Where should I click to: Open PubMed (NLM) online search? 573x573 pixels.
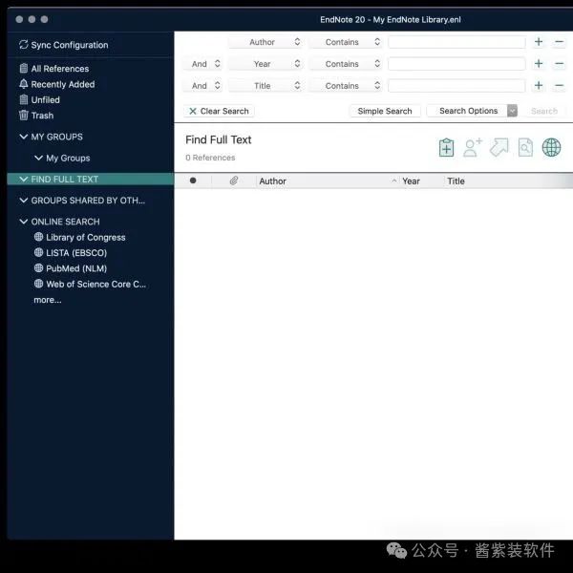[x=71, y=268]
